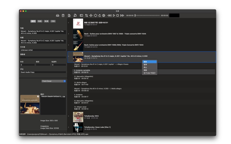Click the 艺术家 Unknown Artist field
This screenshot has height=144, width=231.
pos(43,50)
